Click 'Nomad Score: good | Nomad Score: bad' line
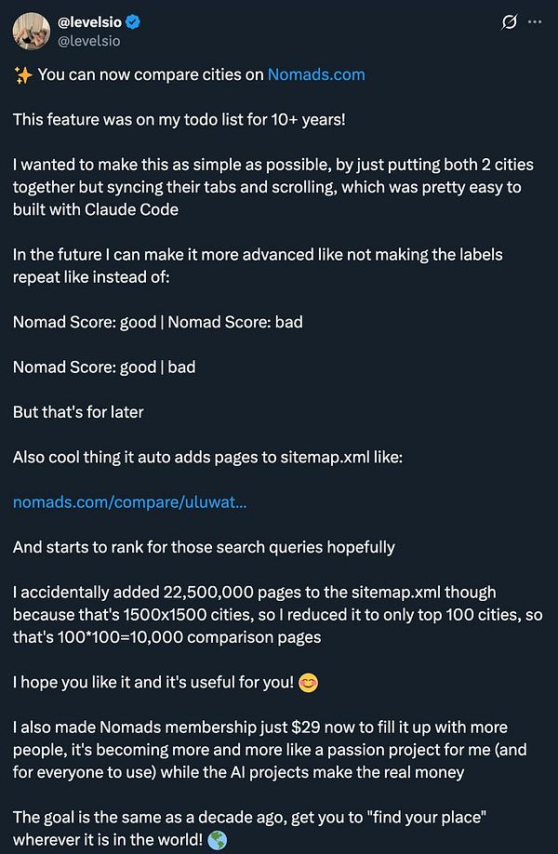 pyautogui.click(x=157, y=322)
